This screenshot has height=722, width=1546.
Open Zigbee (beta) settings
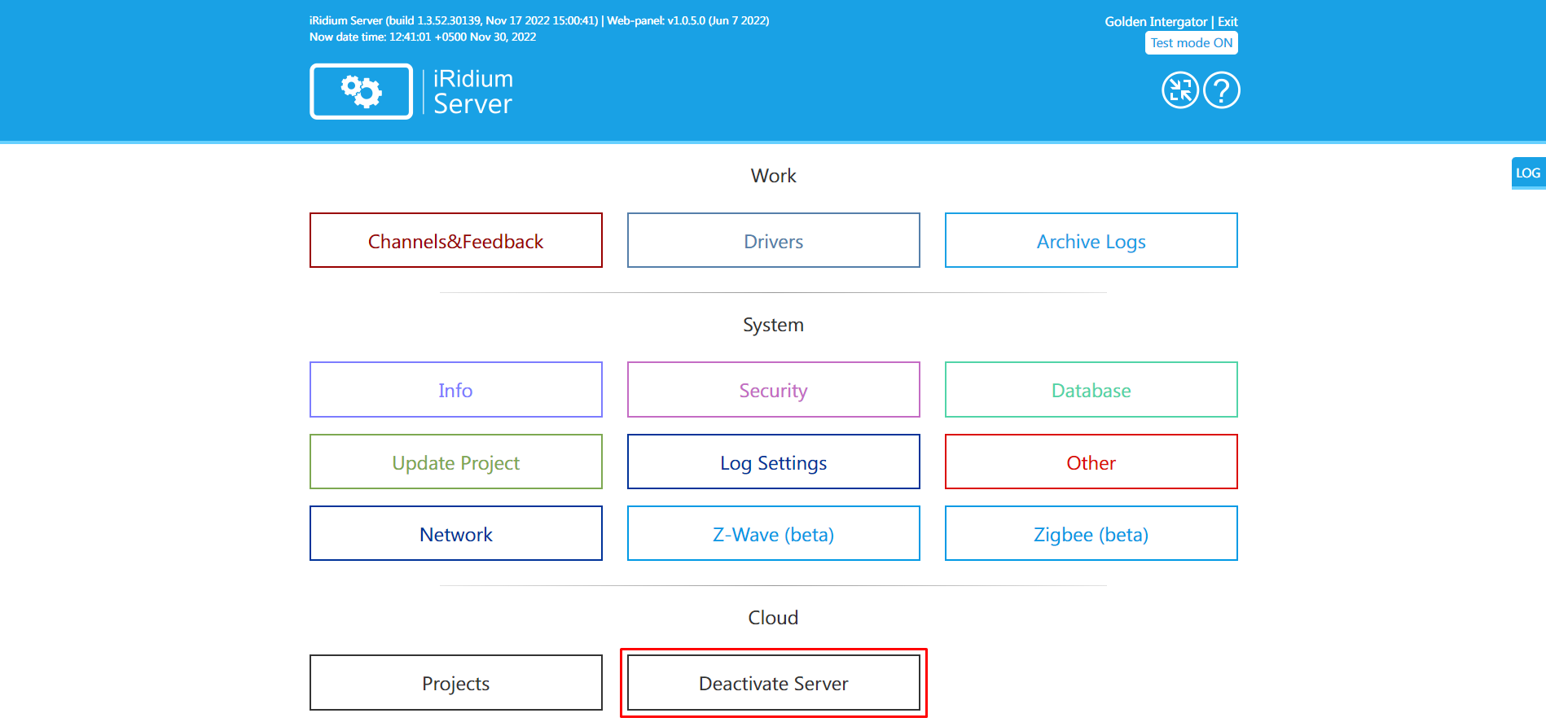[1091, 534]
